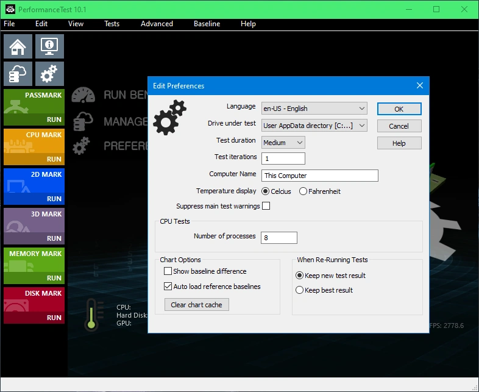Close the Edit Preferences dialog

click(420, 85)
